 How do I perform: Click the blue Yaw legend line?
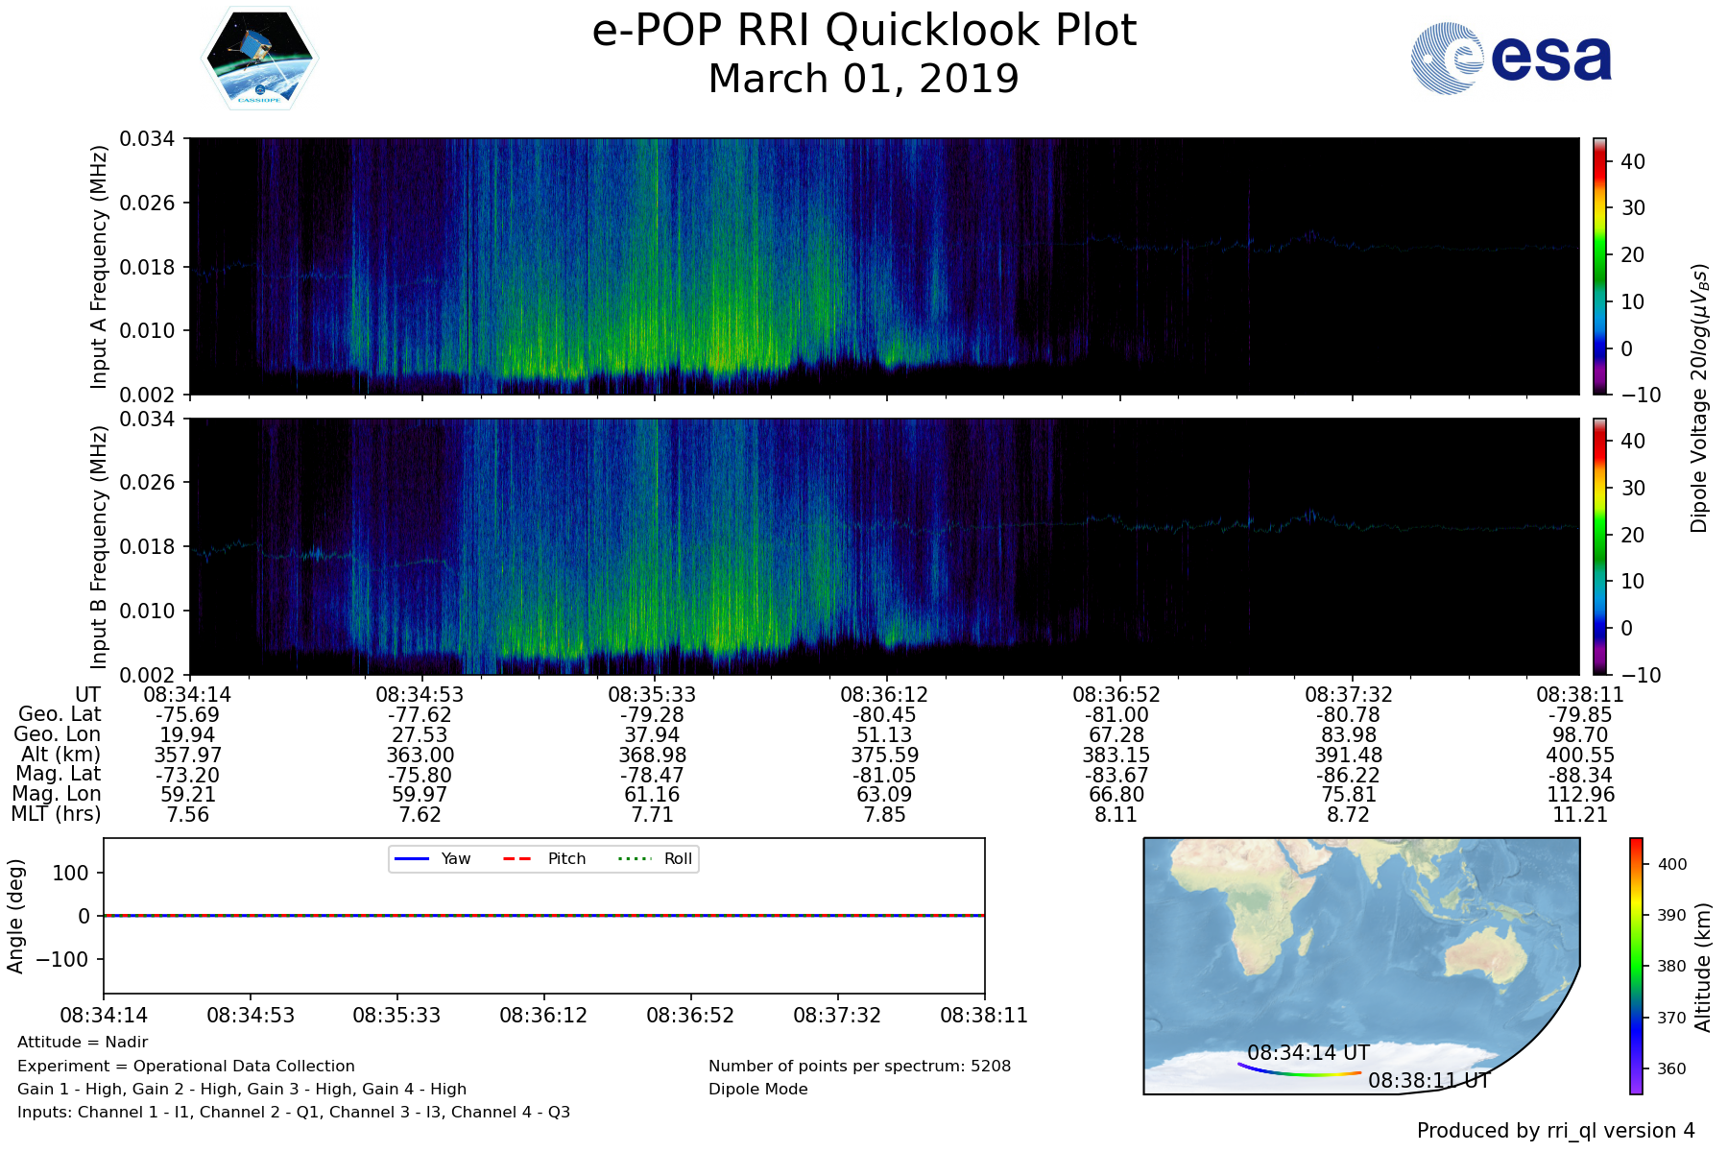coord(412,858)
